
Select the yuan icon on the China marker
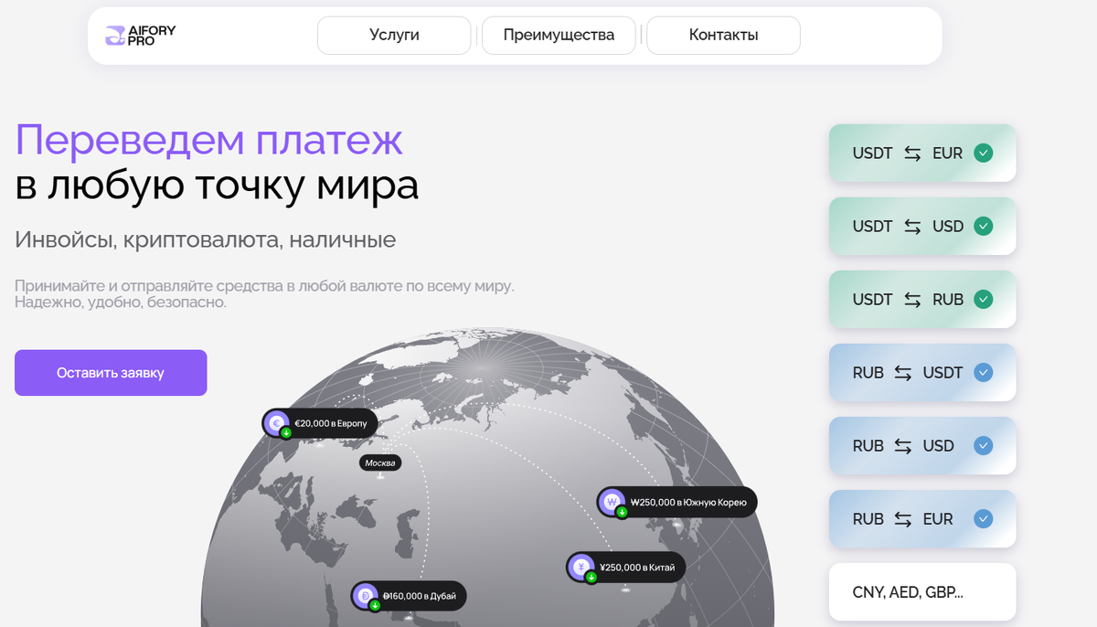tap(582, 567)
